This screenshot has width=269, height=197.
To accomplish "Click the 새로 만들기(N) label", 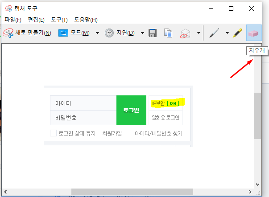I will tap(33, 33).
